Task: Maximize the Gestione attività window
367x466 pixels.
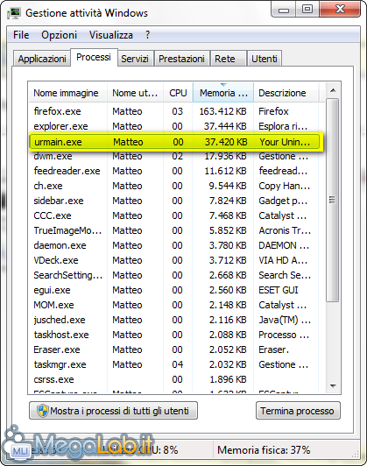Action: coord(307,10)
